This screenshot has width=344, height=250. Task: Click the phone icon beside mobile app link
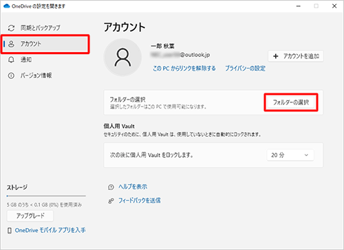tap(10, 230)
